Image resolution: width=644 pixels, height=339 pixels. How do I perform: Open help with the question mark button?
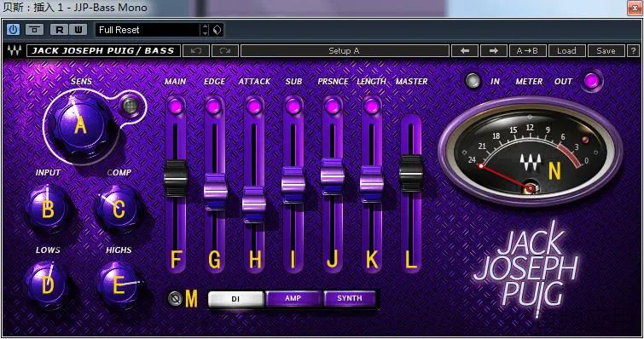click(633, 51)
